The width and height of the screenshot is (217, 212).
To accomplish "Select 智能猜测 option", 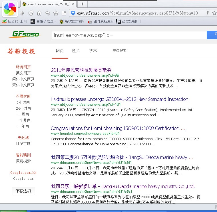I will [23, 155].
